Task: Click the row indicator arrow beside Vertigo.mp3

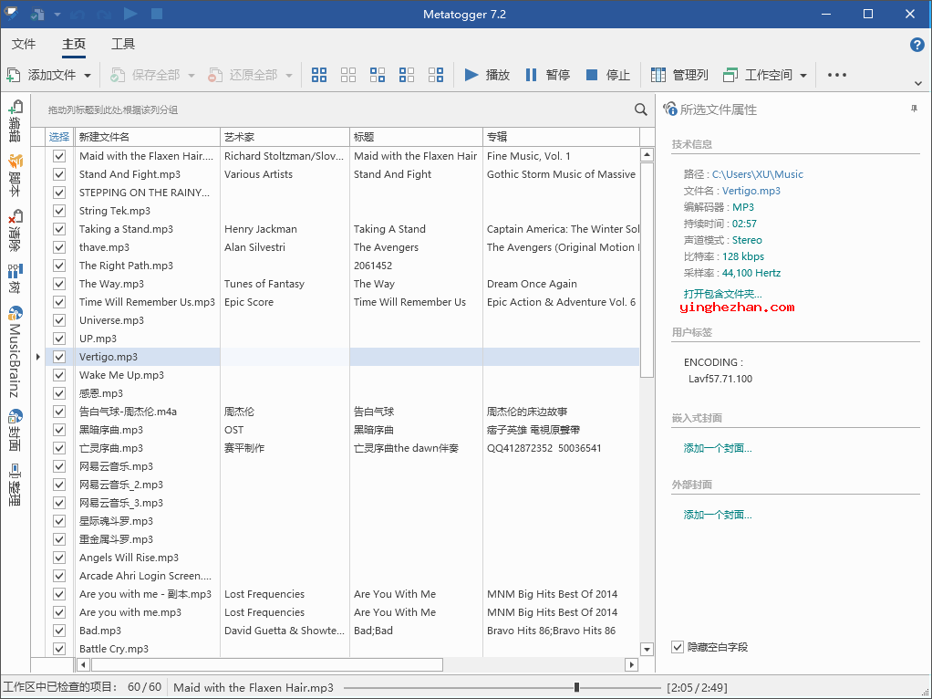Action: [x=38, y=357]
